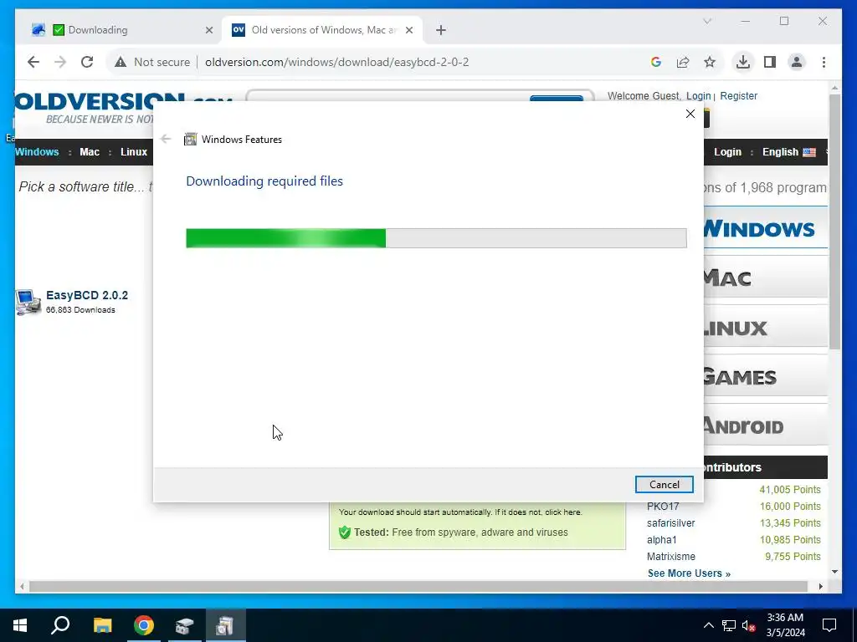Open safarisilver contributor profile
The width and height of the screenshot is (857, 642).
click(670, 523)
